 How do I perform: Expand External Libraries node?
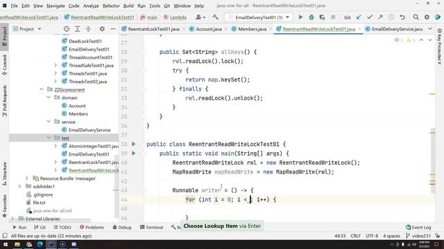(12, 219)
